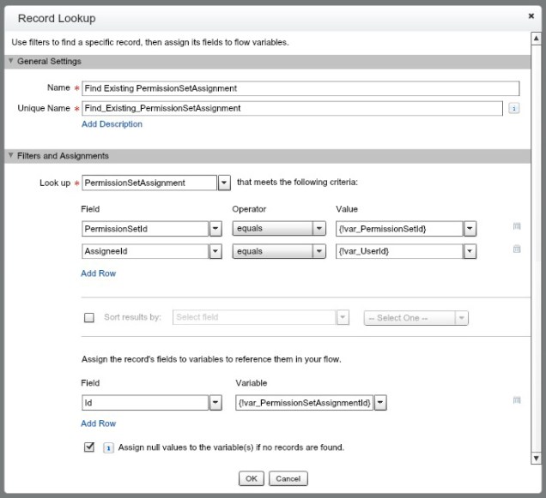The image size is (546, 498).
Task: Delete the PermissionSetId filter row
Action: pyautogui.click(x=516, y=227)
